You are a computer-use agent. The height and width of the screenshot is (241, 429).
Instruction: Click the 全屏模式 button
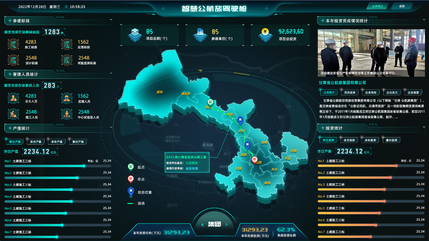tap(377, 6)
